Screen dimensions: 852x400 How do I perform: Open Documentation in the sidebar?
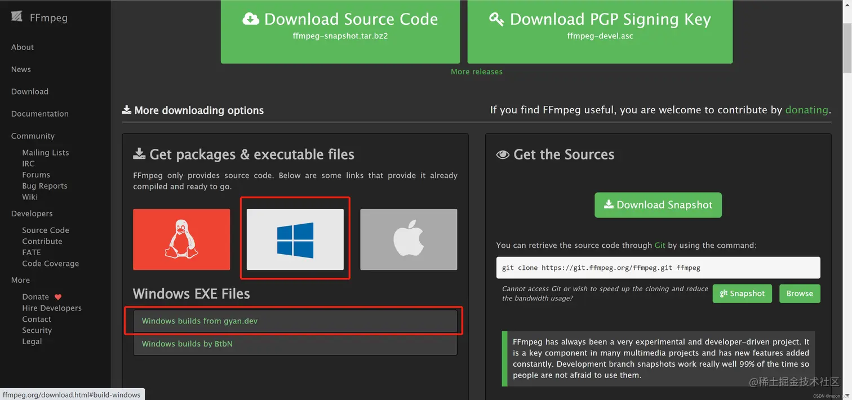(x=40, y=114)
